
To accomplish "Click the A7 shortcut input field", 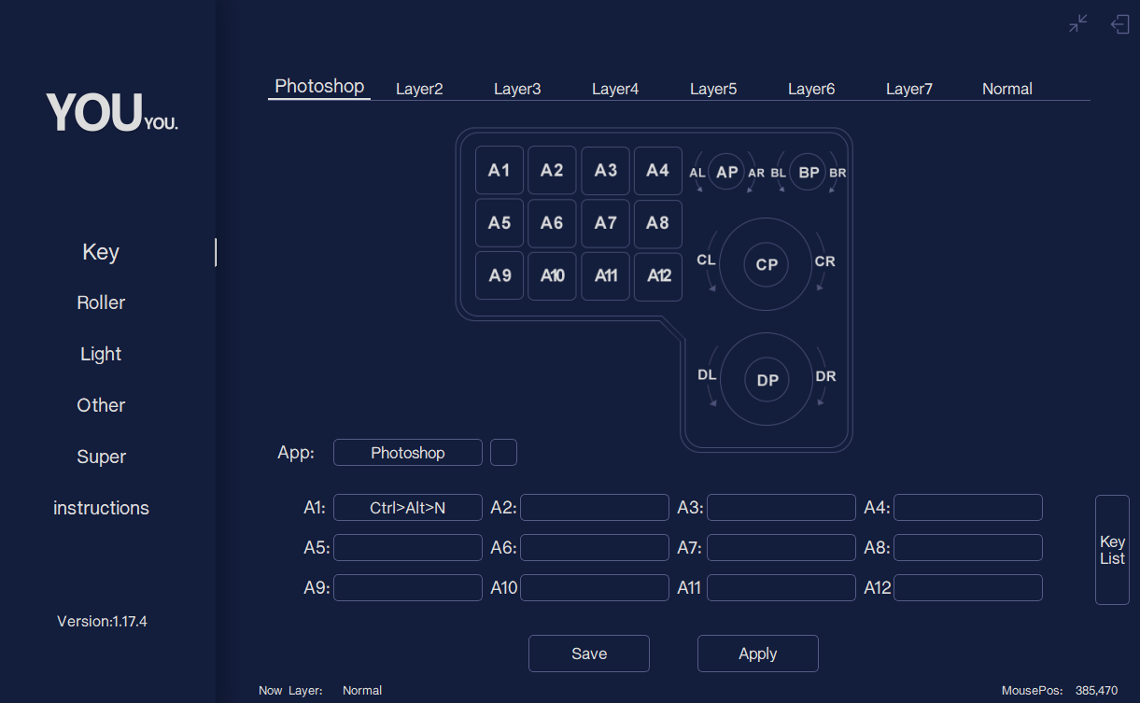I will pyautogui.click(x=781, y=548).
